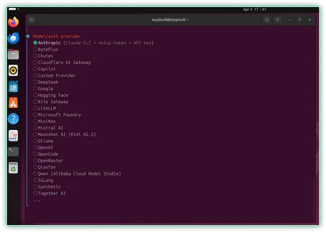The height and width of the screenshot is (232, 326).
Task: Choose the Hugging Face option
Action: tap(51, 95)
